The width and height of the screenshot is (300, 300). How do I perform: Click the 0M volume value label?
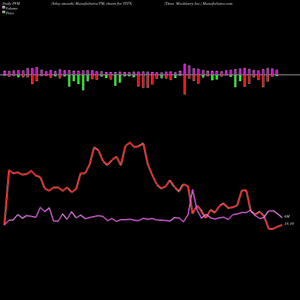tap(287, 217)
